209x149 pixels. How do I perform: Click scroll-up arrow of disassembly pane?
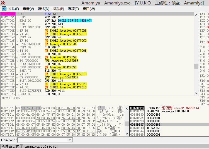[x=196, y=15]
